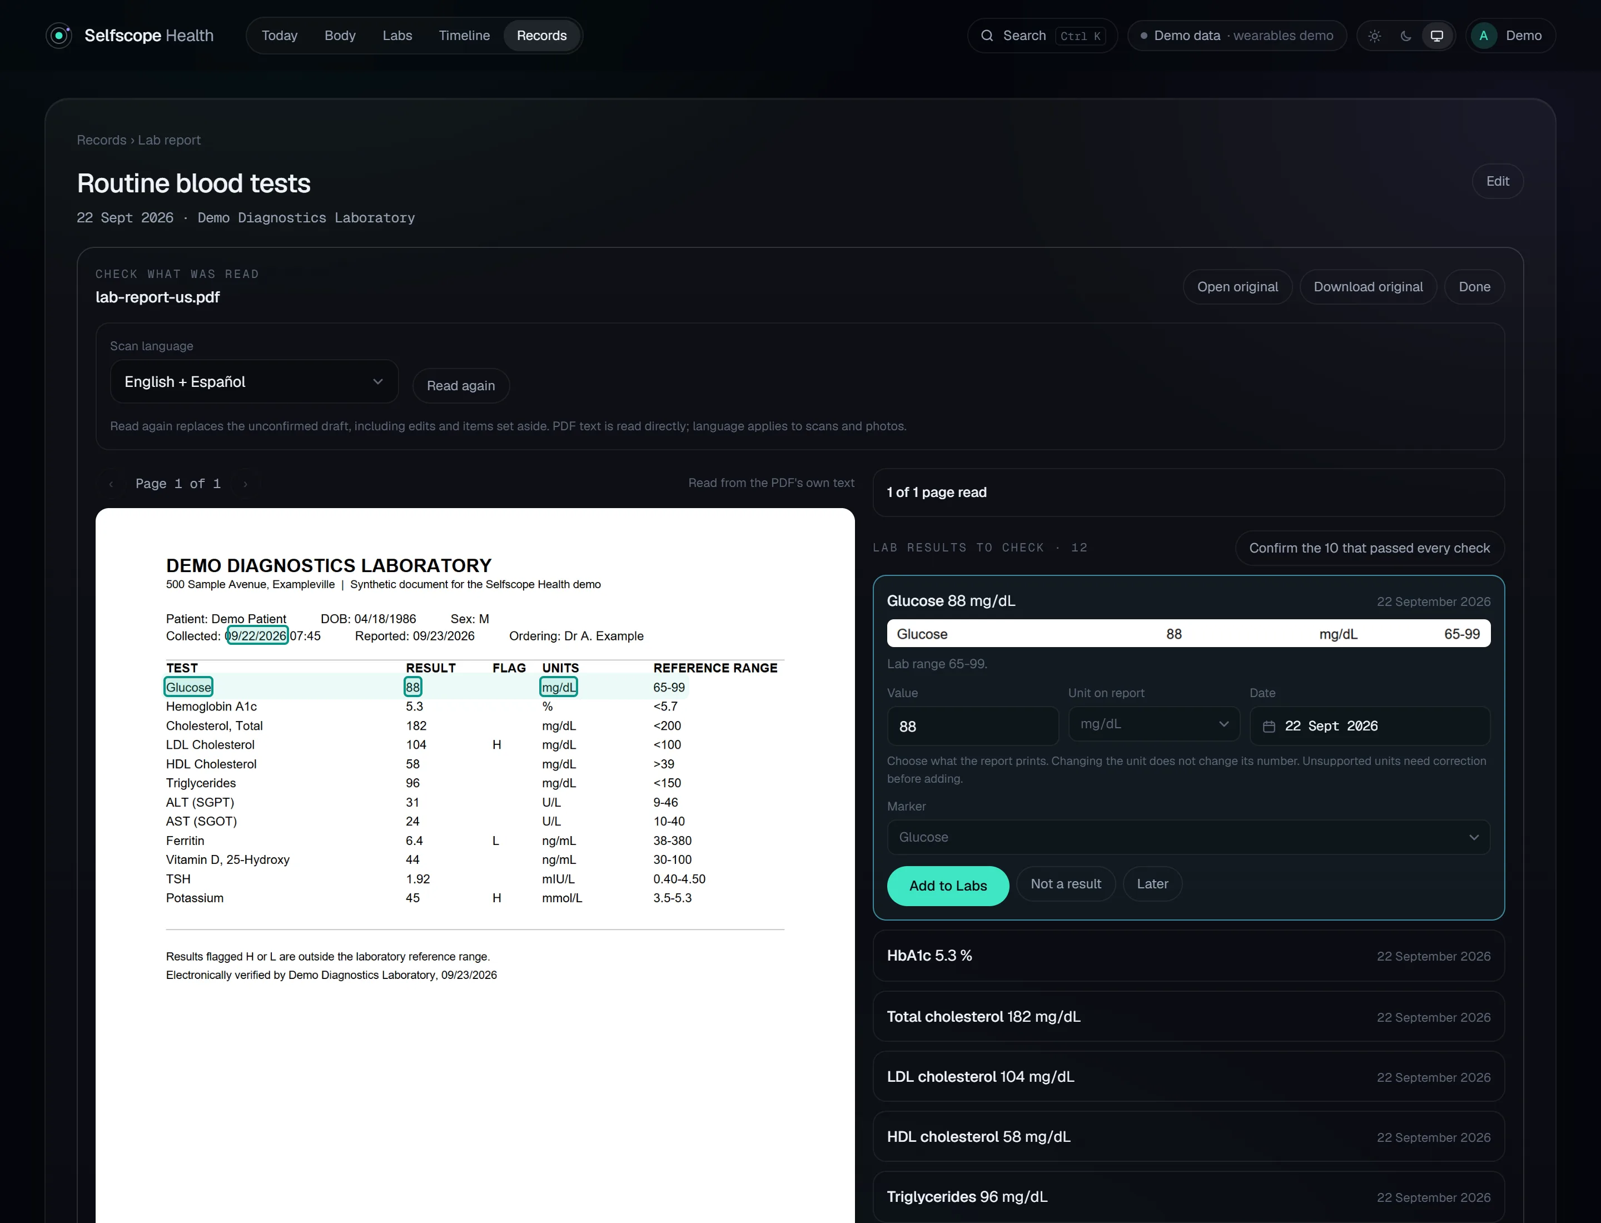1601x1223 pixels.
Task: Click the Value input field showing 88
Action: [x=972, y=726]
